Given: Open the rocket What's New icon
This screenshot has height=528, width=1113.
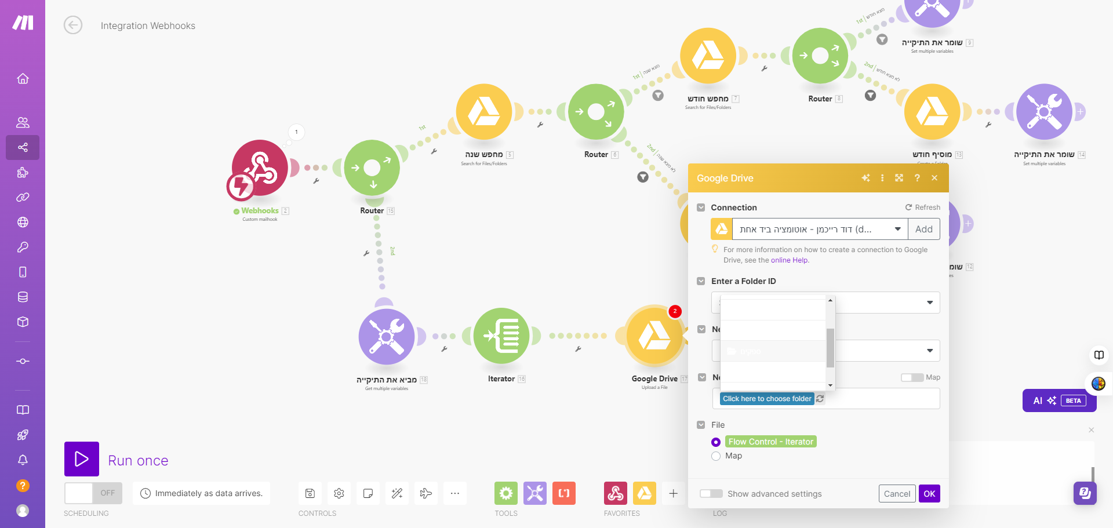Looking at the screenshot, I should pyautogui.click(x=23, y=435).
